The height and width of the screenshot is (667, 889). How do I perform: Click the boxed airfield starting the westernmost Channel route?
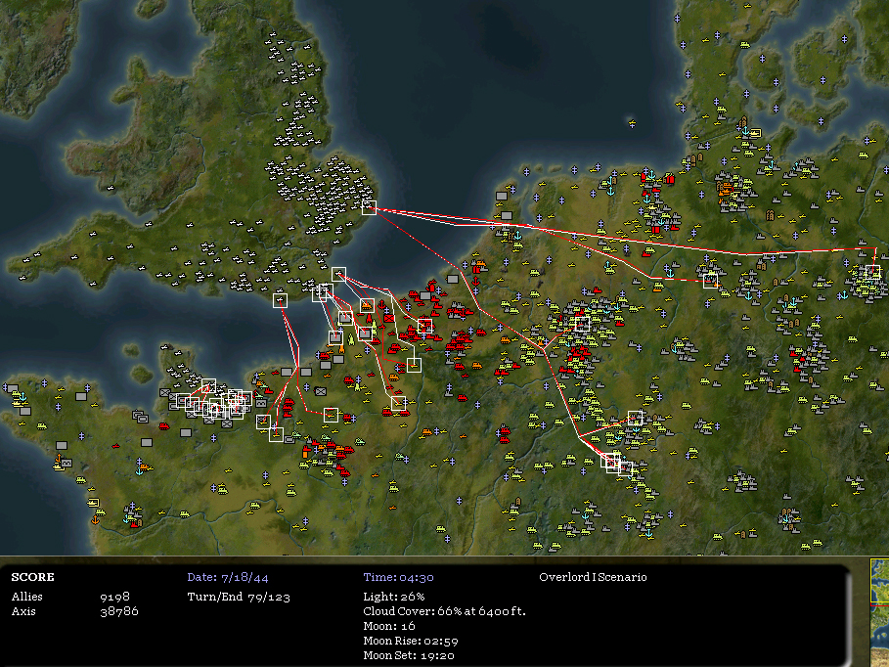(x=280, y=300)
